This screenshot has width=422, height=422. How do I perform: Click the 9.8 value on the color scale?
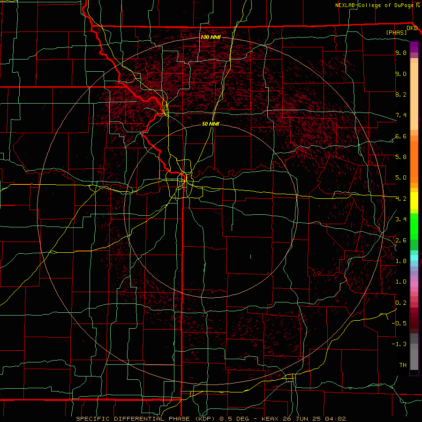pyautogui.click(x=401, y=53)
